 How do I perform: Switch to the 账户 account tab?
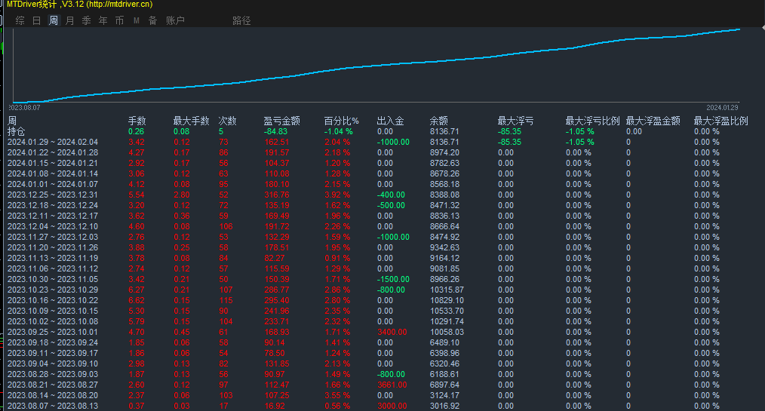pos(175,21)
